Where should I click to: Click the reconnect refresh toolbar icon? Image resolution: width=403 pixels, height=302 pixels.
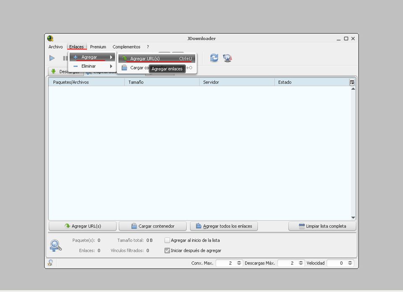(x=214, y=58)
